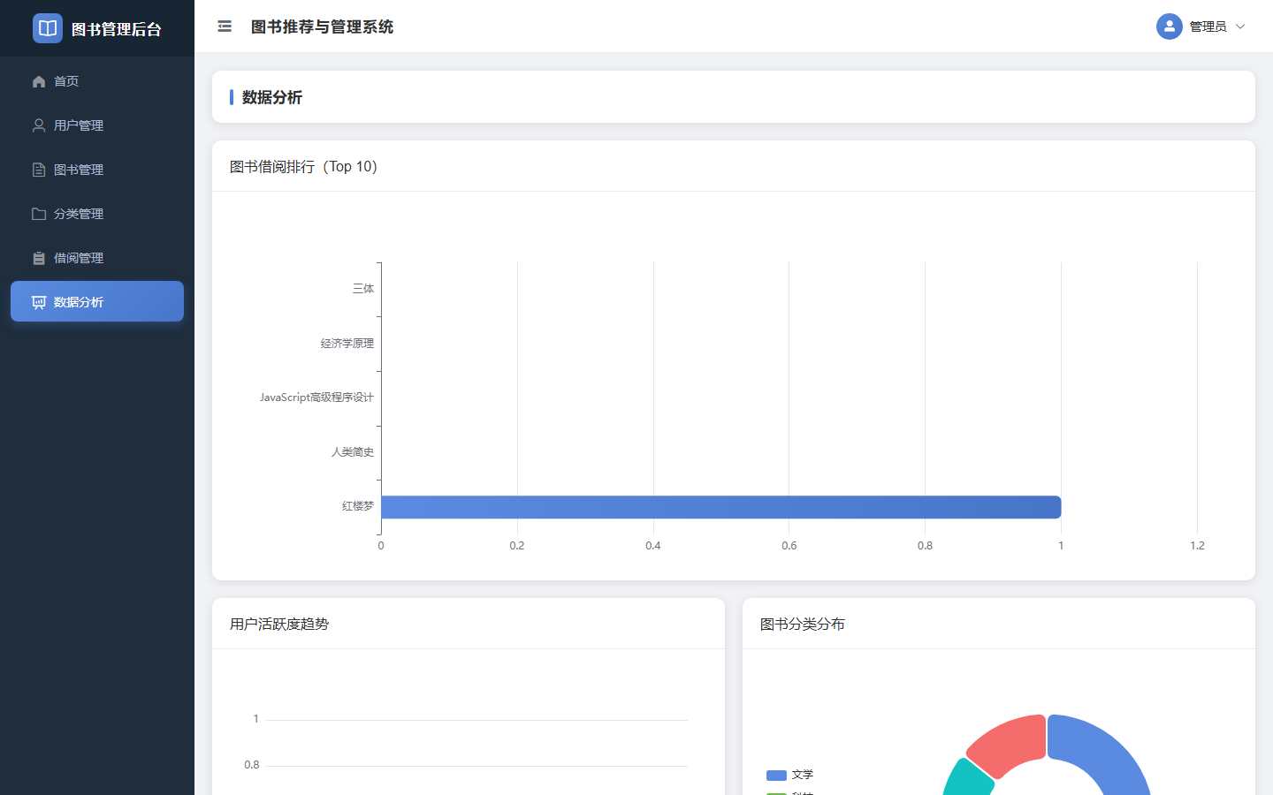This screenshot has height=795, width=1273.
Task: Click the 图书分类分布 card title
Action: tap(803, 624)
